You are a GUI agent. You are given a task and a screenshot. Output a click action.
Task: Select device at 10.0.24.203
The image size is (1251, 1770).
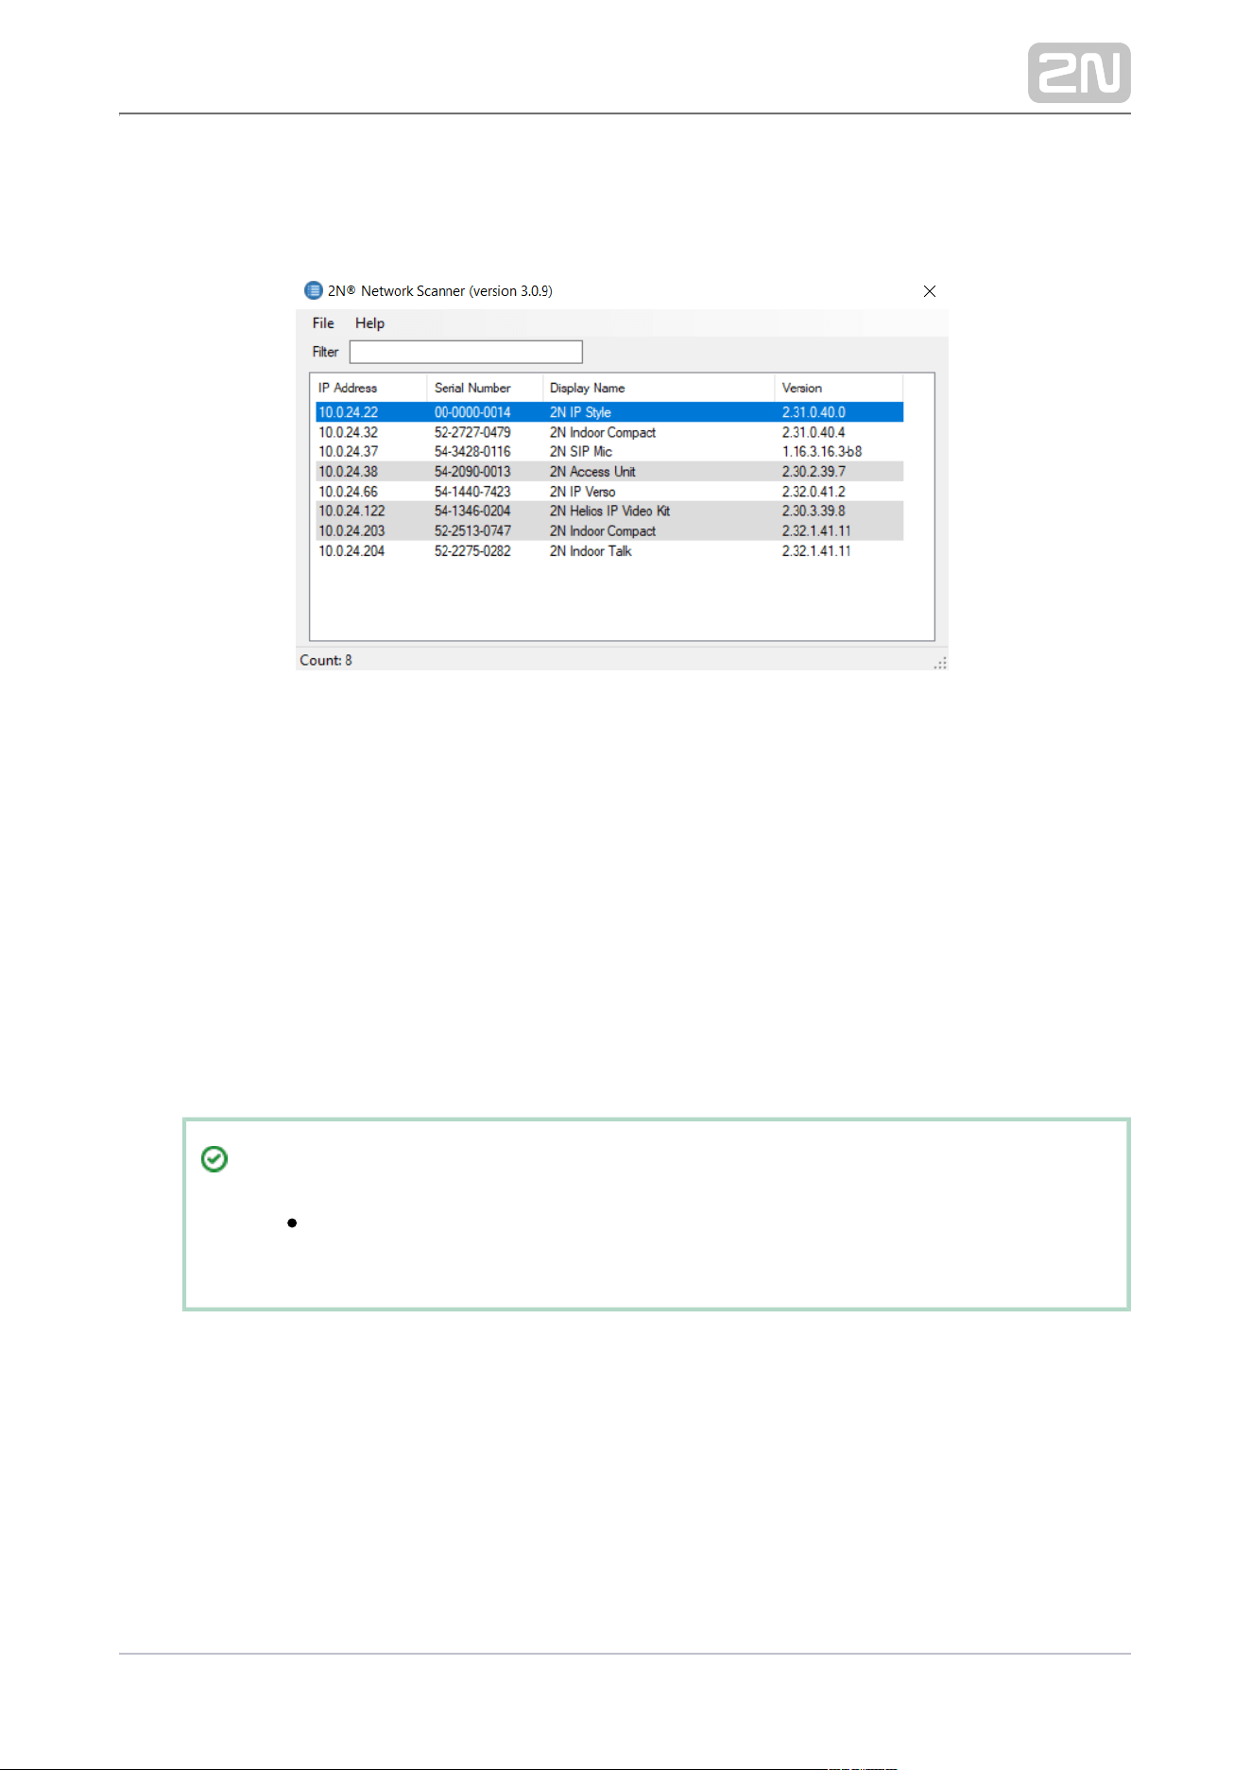[609, 531]
